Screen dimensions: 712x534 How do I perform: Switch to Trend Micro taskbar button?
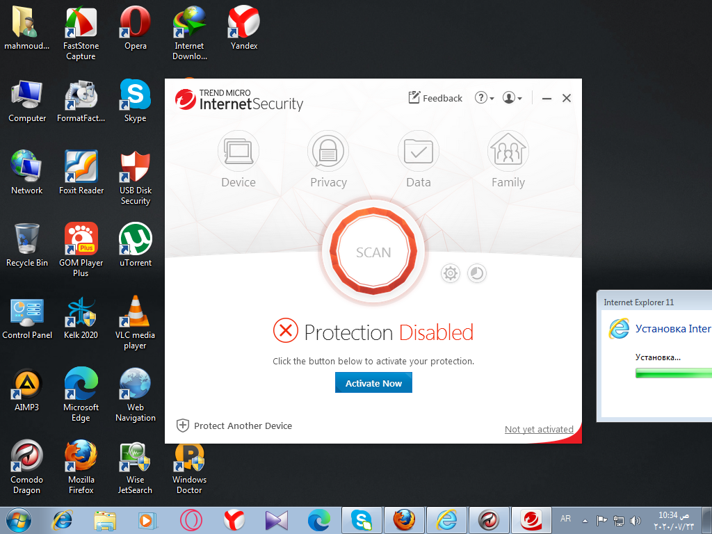pos(531,520)
